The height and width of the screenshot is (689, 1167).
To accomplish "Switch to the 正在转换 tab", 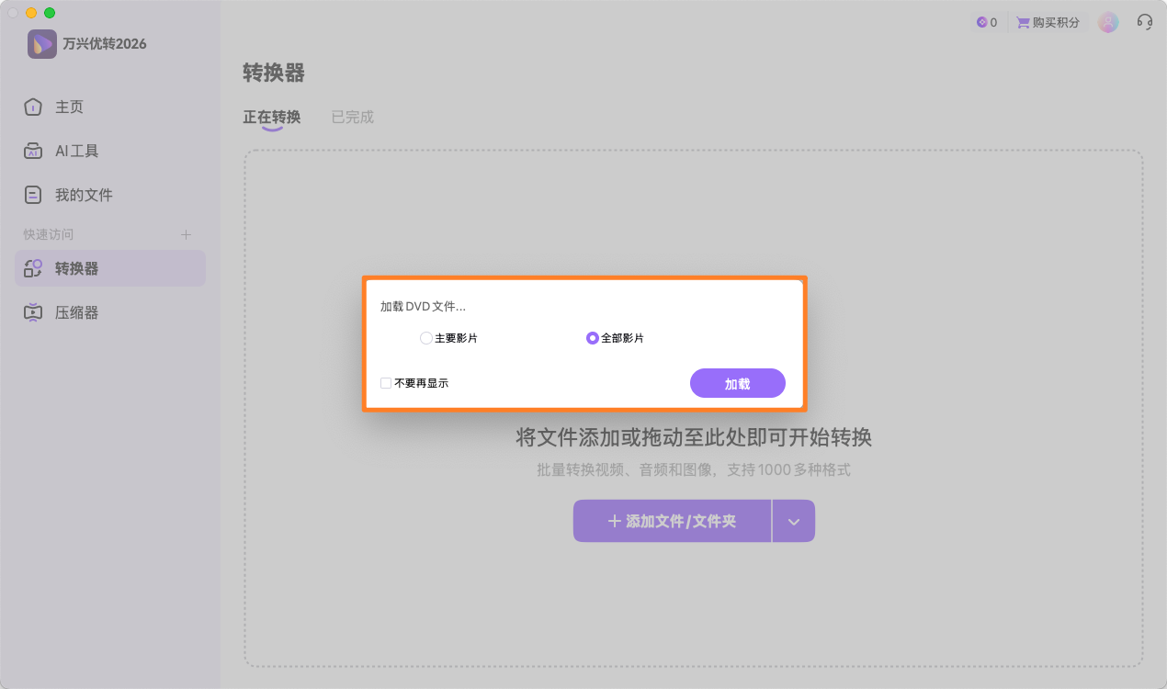I will [272, 118].
